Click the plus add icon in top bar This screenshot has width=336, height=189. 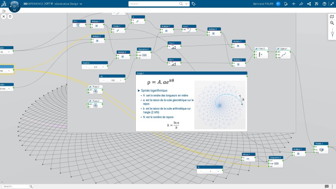click(x=294, y=4)
